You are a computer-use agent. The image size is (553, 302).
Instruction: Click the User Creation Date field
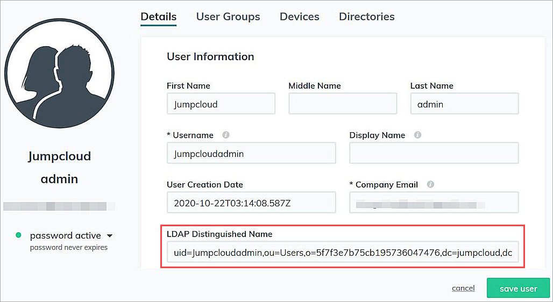(x=251, y=202)
